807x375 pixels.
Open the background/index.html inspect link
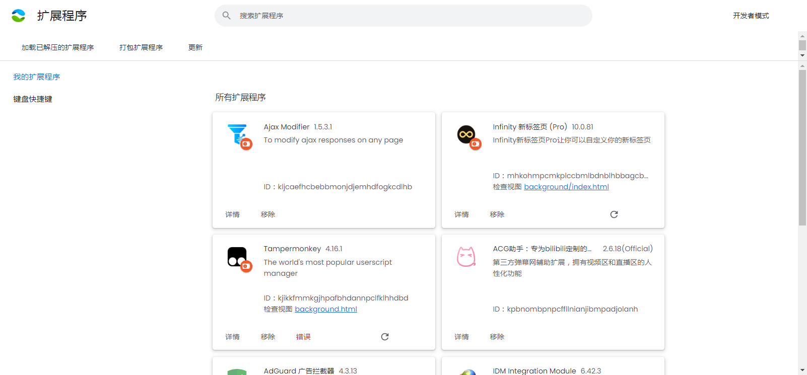pyautogui.click(x=566, y=187)
